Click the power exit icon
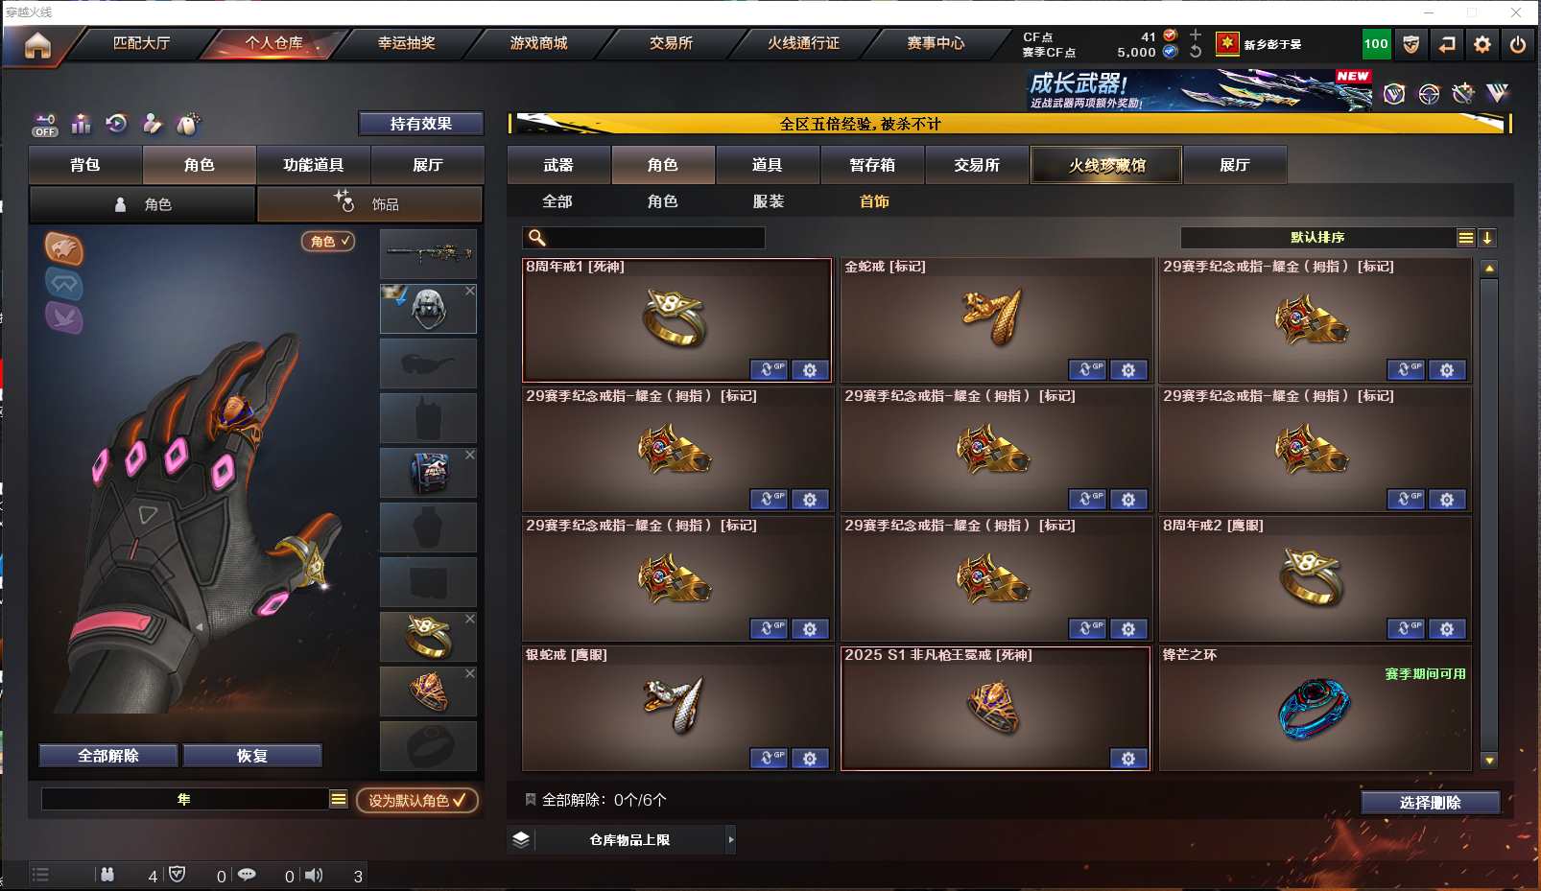 (x=1518, y=44)
